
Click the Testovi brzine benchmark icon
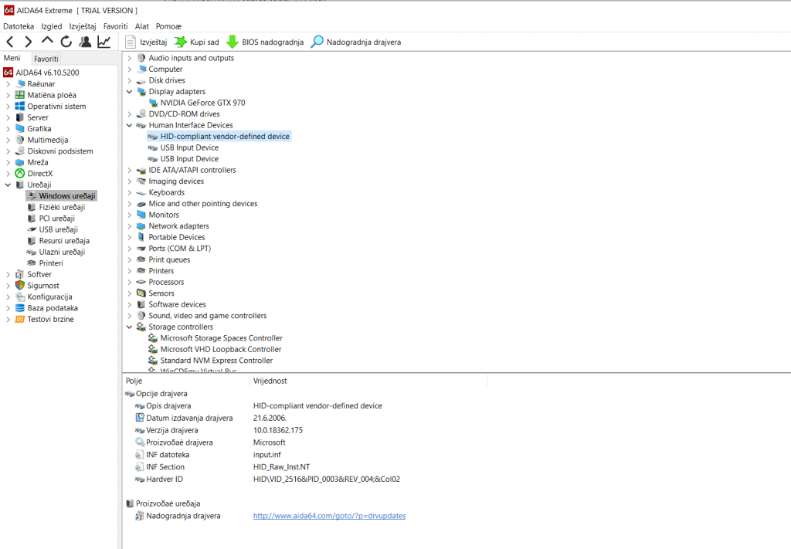[19, 319]
